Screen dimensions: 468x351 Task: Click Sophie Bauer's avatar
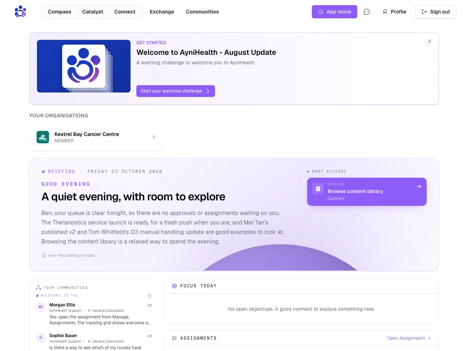pyautogui.click(x=41, y=338)
